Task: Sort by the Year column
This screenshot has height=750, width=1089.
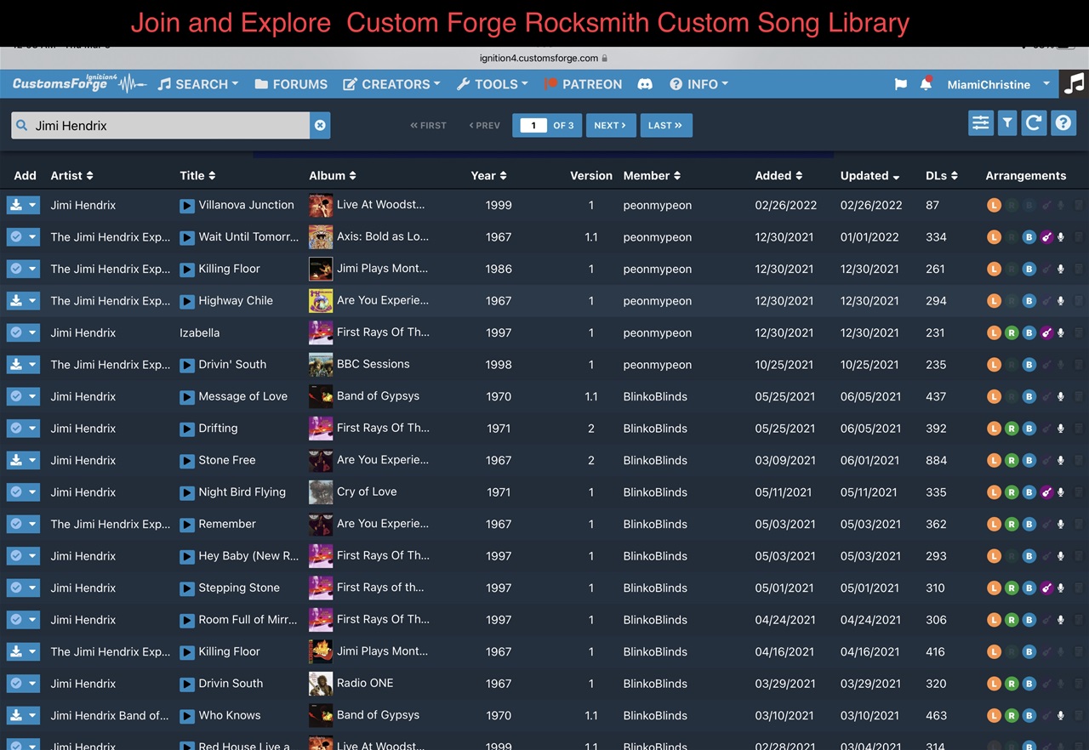Action: (488, 175)
